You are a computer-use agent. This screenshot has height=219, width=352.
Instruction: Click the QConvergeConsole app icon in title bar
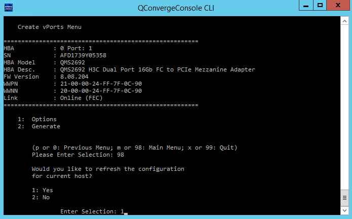tap(9, 8)
